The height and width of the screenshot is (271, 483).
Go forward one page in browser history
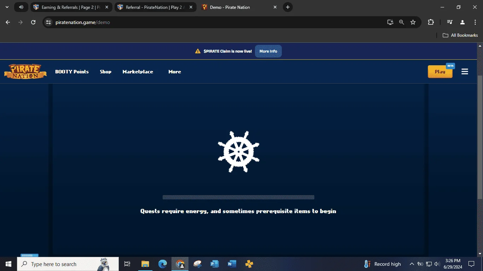point(21,22)
